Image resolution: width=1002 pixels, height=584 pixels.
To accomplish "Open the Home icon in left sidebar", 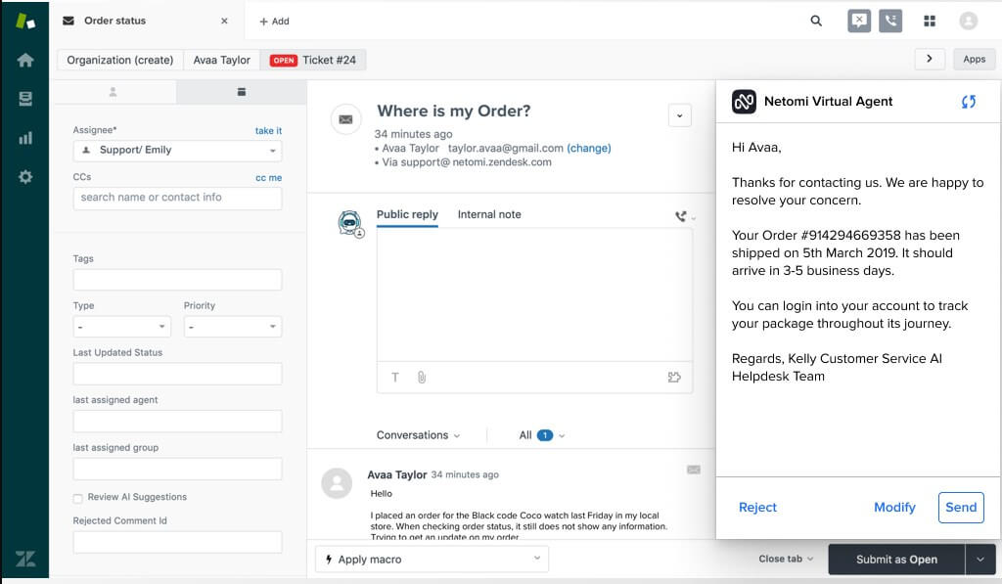I will coord(24,59).
